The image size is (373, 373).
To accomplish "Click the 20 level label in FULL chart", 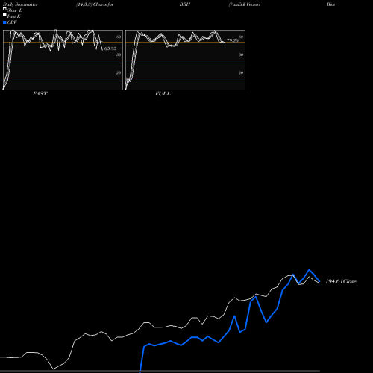I will 241,72.
